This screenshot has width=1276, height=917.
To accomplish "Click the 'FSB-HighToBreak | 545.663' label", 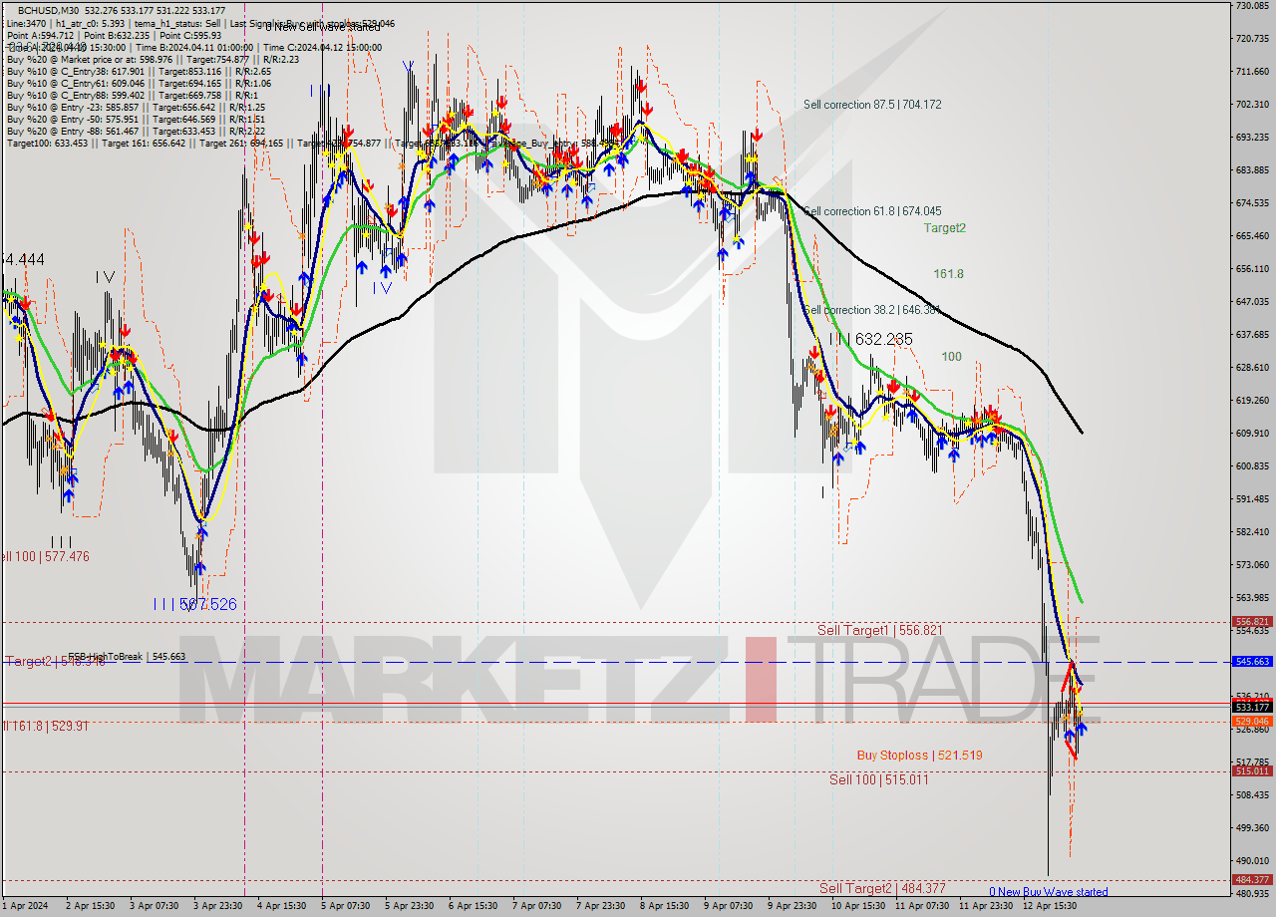I will pyautogui.click(x=127, y=657).
